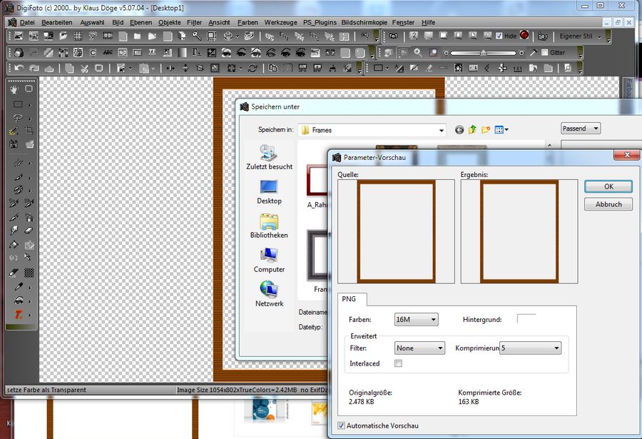Click the Abbruch button
The height and width of the screenshot is (439, 642).
[x=608, y=204]
